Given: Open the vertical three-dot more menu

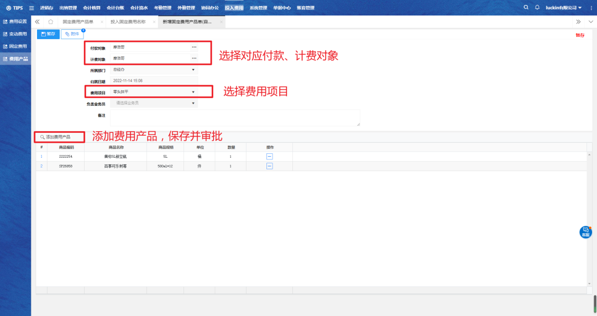Looking at the screenshot, I should coord(591,8).
